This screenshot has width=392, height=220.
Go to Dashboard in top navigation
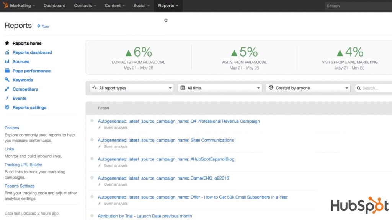coord(54,6)
